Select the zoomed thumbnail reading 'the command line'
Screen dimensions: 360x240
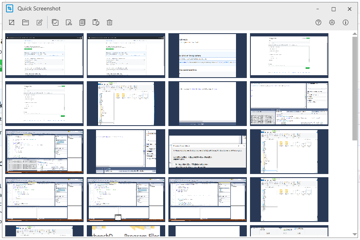click(x=208, y=56)
